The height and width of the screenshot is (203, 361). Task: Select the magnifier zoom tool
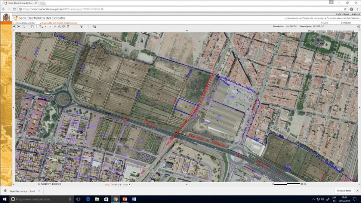[x=23, y=26]
